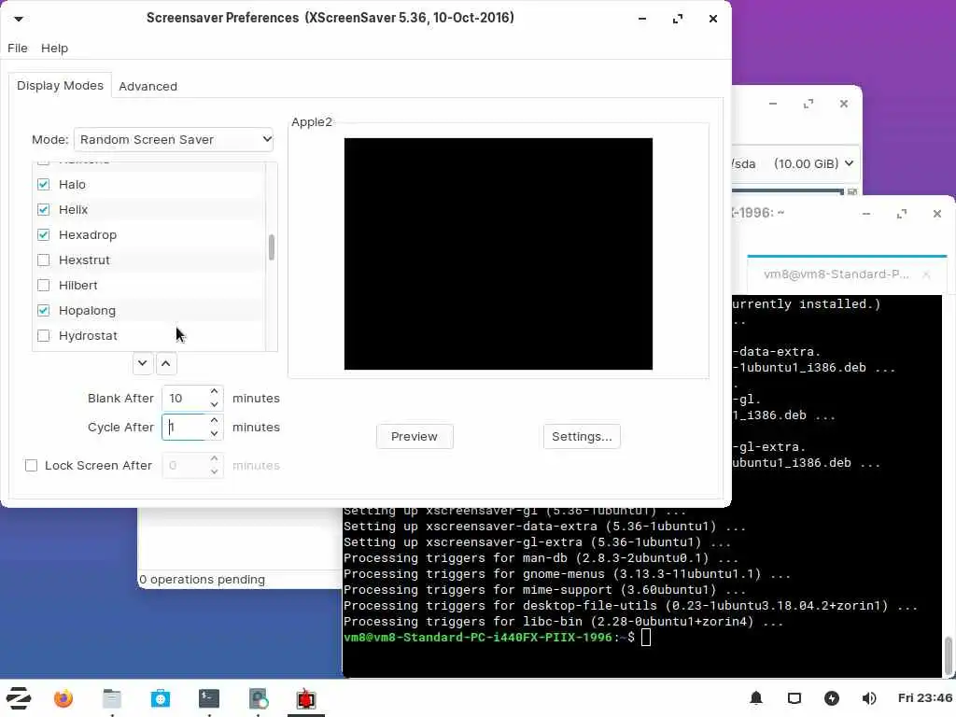
Task: Select the Display Modes tab
Action: coord(60,85)
